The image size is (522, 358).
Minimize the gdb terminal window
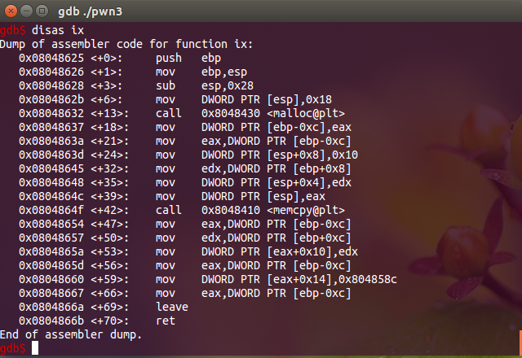tap(27, 11)
